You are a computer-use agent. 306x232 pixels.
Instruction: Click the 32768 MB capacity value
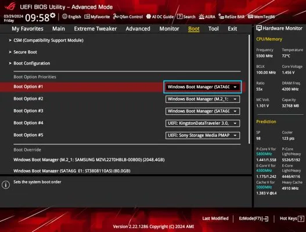pos(290,106)
